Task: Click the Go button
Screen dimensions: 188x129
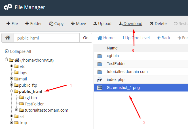Action: coord(86,38)
